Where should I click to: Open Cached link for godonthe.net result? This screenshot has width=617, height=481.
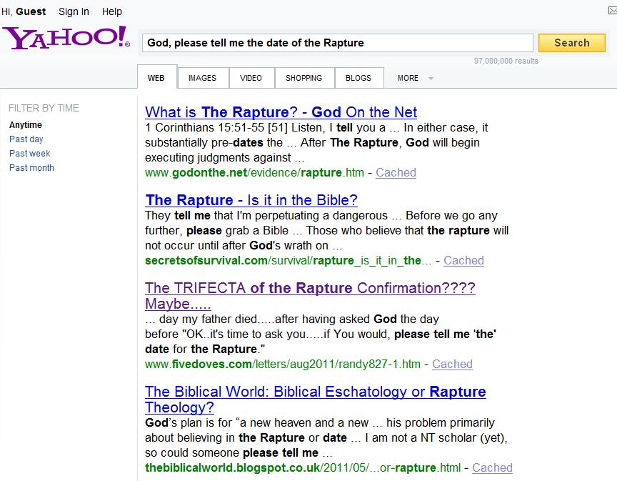tap(396, 172)
